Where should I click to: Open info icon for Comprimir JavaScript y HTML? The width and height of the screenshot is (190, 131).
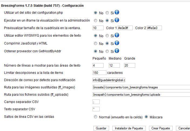click(117, 43)
